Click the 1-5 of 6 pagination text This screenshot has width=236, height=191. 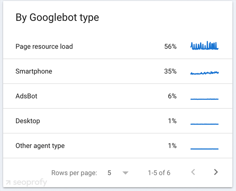click(159, 173)
